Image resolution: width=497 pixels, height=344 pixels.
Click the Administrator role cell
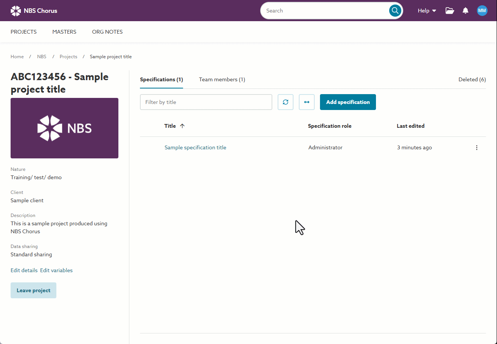(x=325, y=147)
